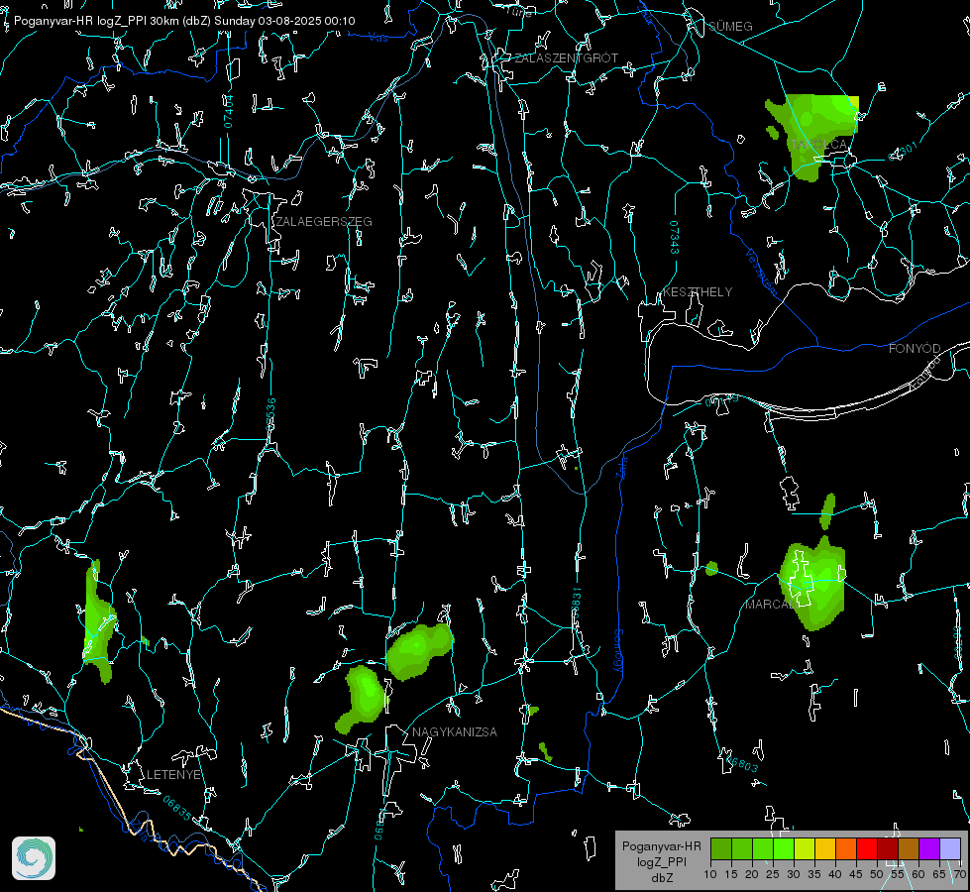970x892 pixels.
Task: Select the 35-40 dBZ yellow swatch
Action: (x=825, y=848)
